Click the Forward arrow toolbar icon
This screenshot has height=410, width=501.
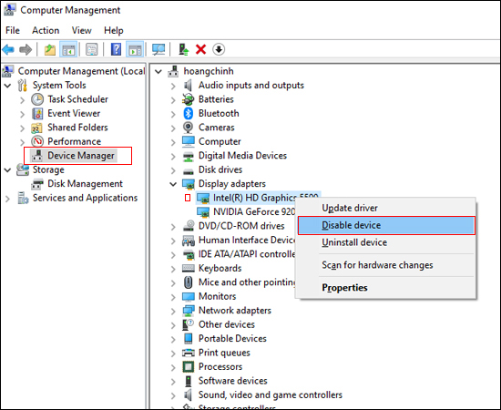point(26,49)
